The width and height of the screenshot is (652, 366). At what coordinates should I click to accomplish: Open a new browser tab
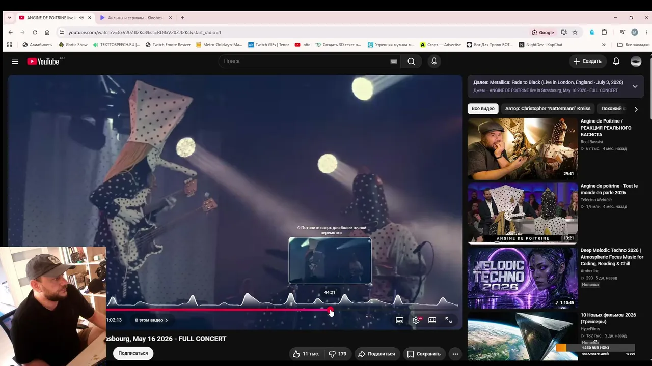pos(182,18)
